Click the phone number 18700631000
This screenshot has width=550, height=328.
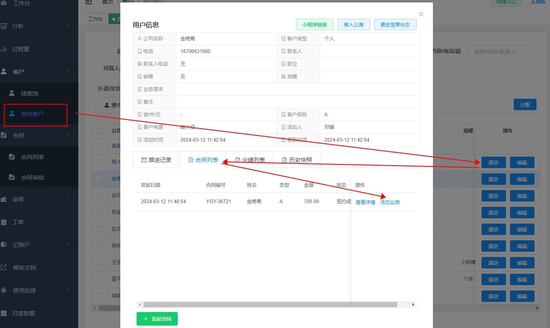tap(196, 51)
